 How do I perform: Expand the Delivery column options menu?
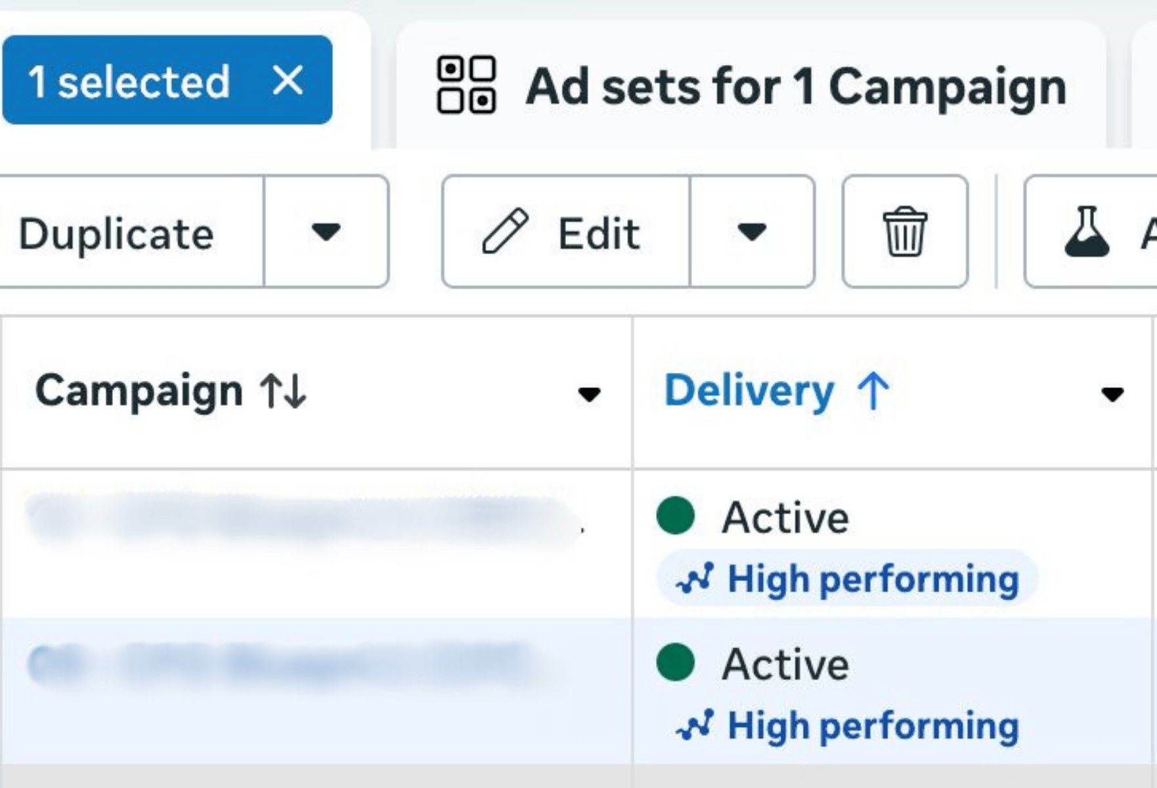coord(1112,394)
